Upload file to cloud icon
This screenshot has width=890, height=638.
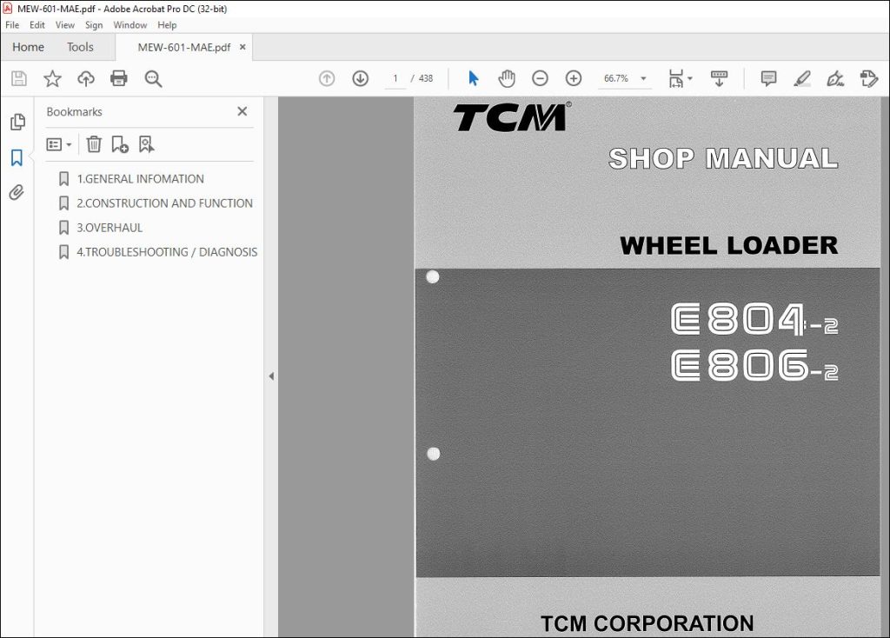tap(86, 78)
